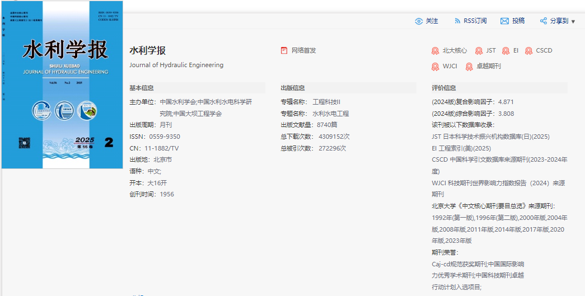Click the JST badge text
The image size is (585, 296).
click(x=491, y=50)
